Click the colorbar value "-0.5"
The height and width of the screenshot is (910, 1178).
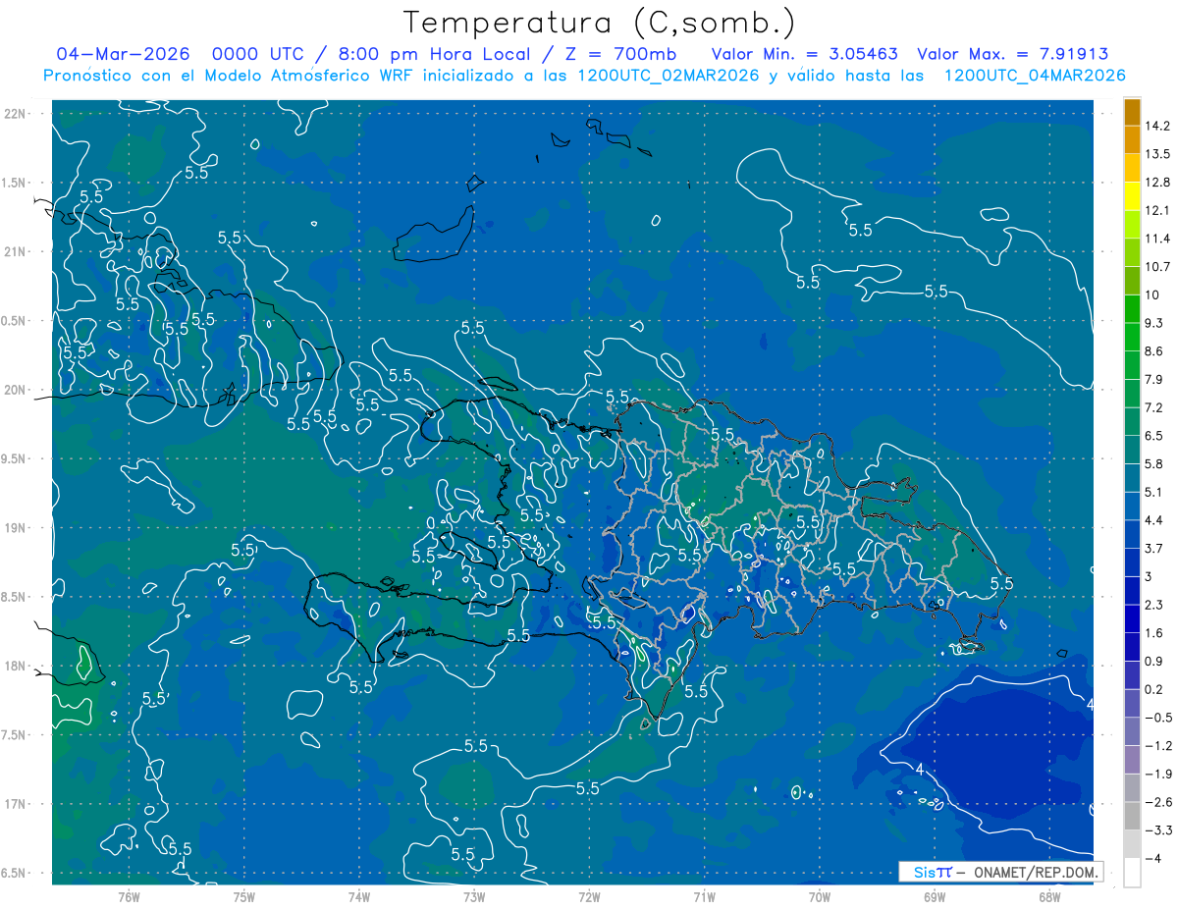pos(1158,718)
